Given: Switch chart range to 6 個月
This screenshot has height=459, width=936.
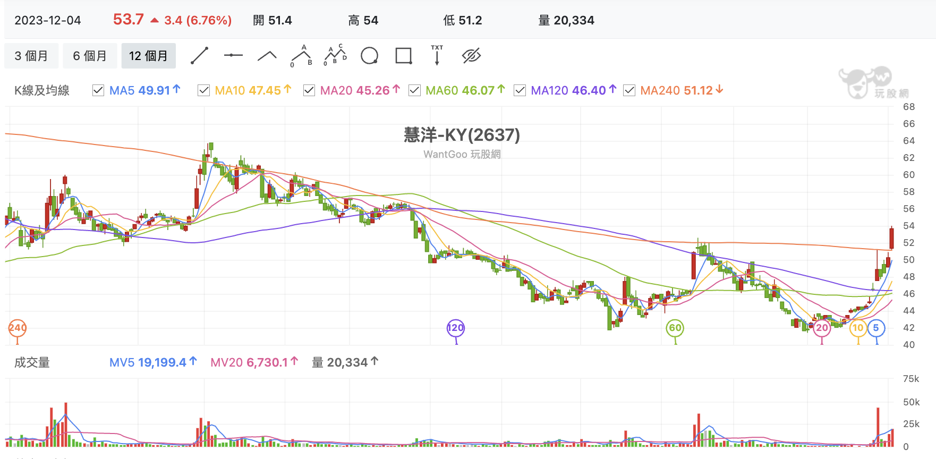Looking at the screenshot, I should (x=90, y=56).
